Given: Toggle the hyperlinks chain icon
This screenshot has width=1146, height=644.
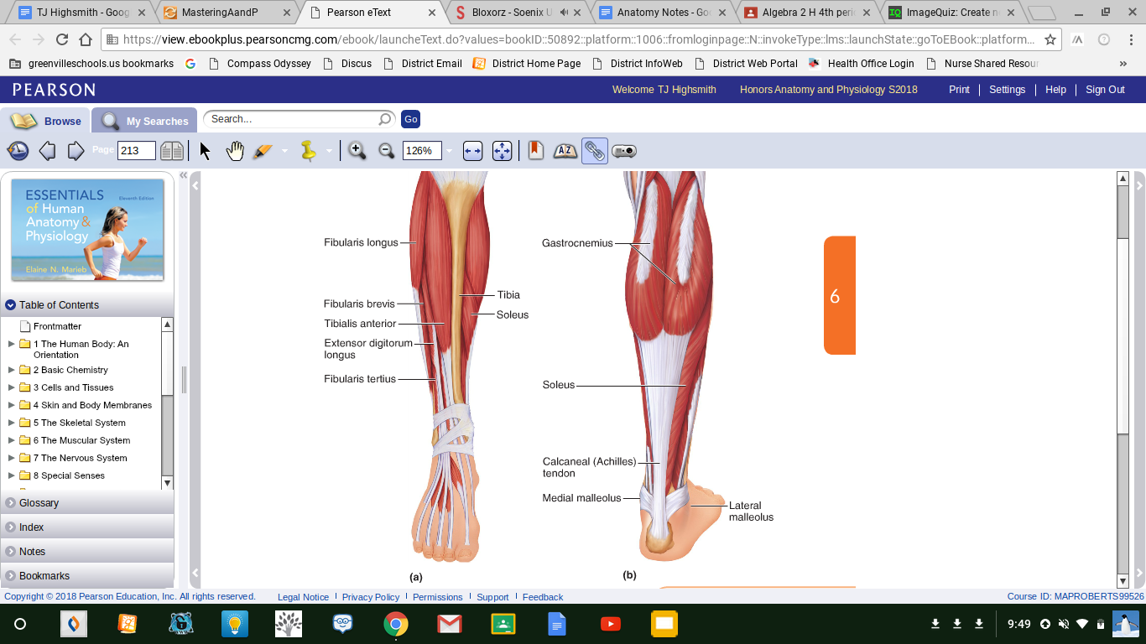Looking at the screenshot, I should click(594, 151).
